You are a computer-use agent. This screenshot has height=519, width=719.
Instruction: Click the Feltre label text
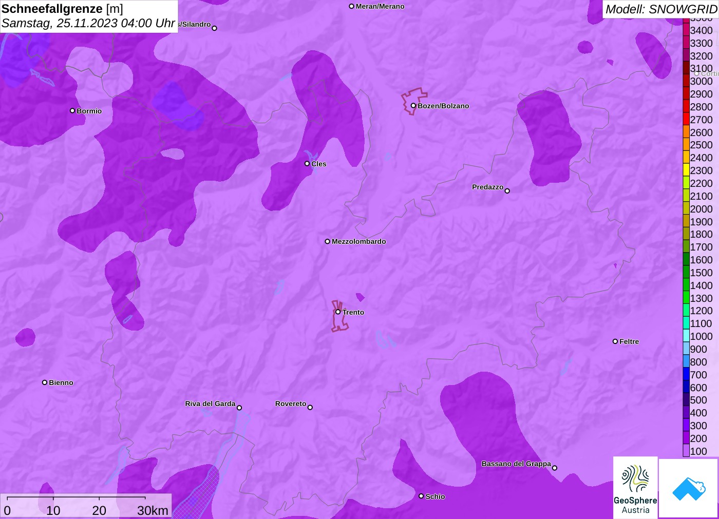[629, 341]
